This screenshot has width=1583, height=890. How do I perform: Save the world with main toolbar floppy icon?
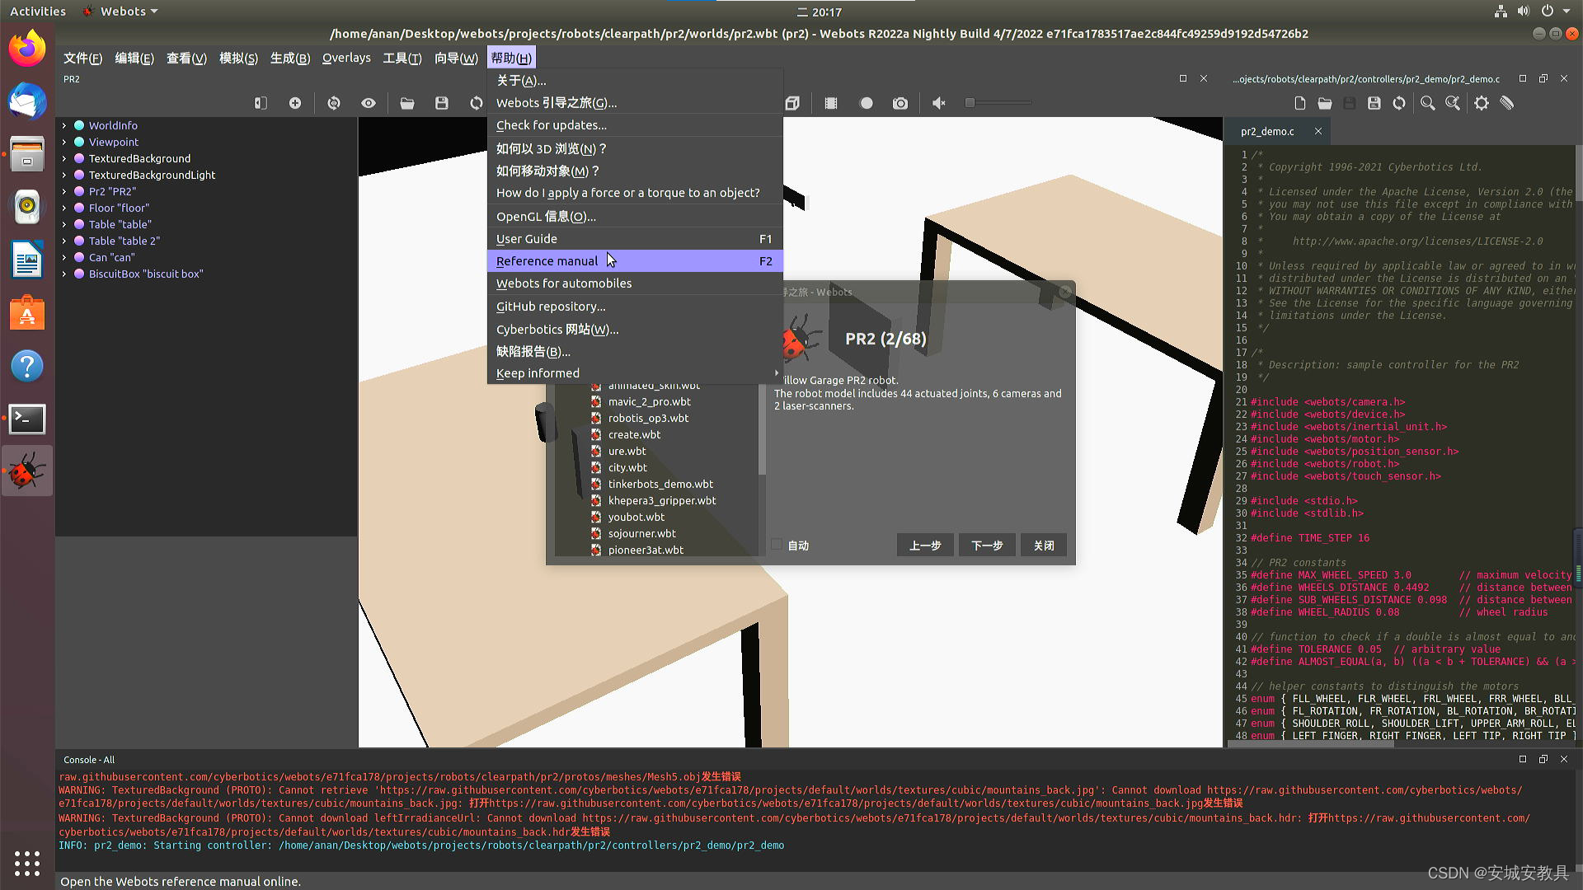pos(442,103)
